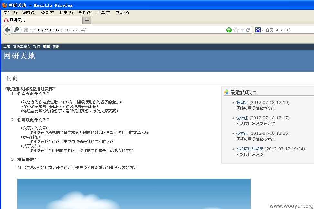
Task: Open the 编辑 menu
Action: 29,13
